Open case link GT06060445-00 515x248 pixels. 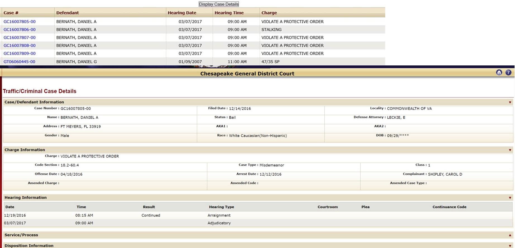click(x=19, y=62)
